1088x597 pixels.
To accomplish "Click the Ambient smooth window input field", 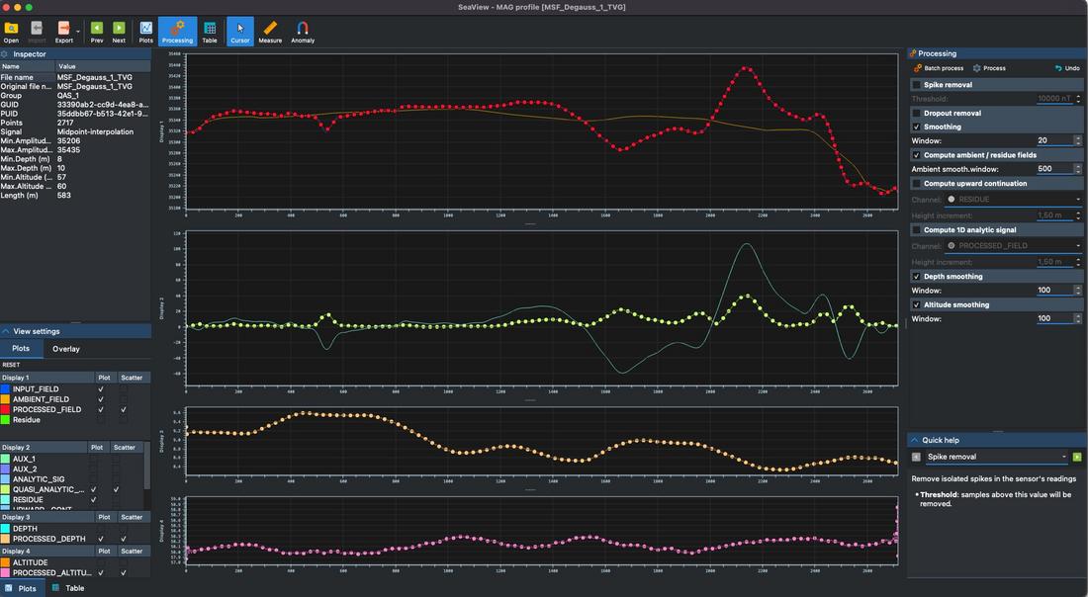I will [x=1054, y=168].
